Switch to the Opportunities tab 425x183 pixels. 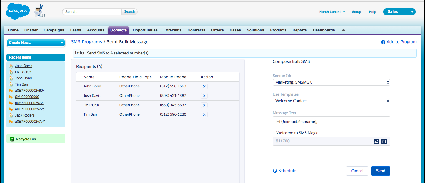145,30
